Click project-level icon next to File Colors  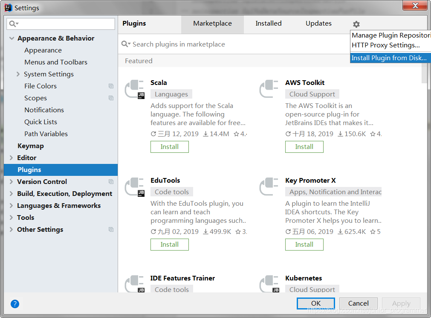coord(111,86)
